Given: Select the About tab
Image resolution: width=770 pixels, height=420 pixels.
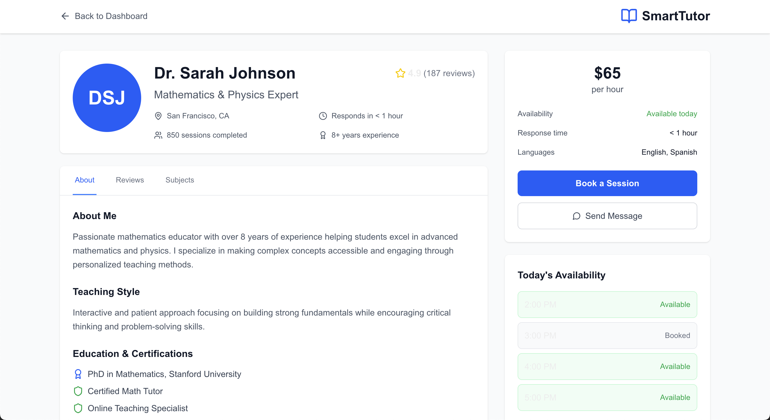Looking at the screenshot, I should coord(84,180).
